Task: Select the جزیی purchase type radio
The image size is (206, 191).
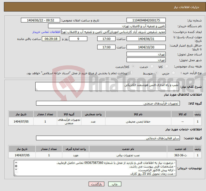Action: point(173,73)
